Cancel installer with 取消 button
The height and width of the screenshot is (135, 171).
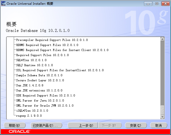[x=159, y=125]
